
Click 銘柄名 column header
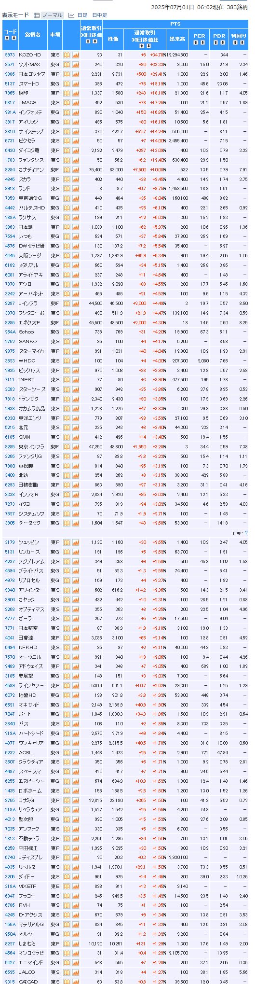pyautogui.click(x=32, y=35)
